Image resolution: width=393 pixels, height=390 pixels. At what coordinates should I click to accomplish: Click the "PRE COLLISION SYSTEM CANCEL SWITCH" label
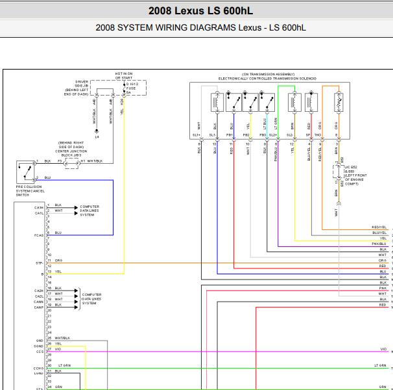30,190
